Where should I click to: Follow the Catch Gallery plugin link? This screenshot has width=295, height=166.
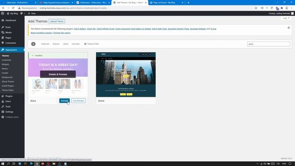pos(80,29)
